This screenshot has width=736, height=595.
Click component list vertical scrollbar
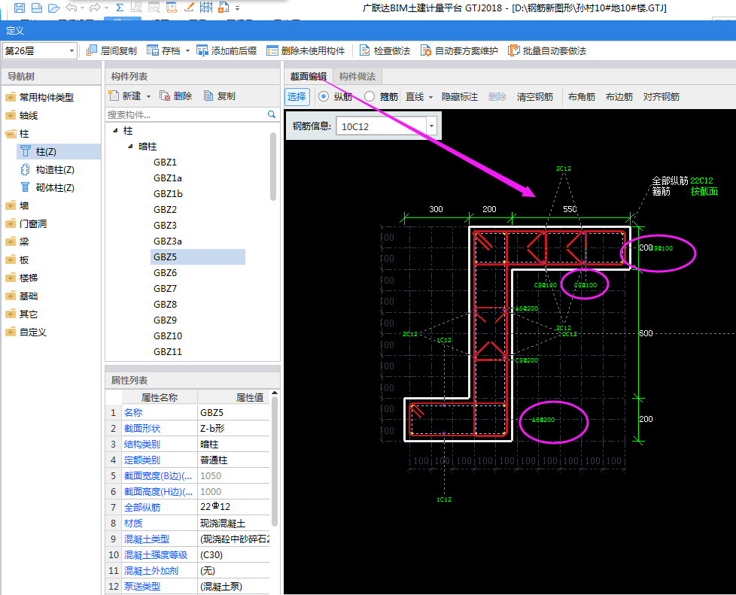pos(273,166)
